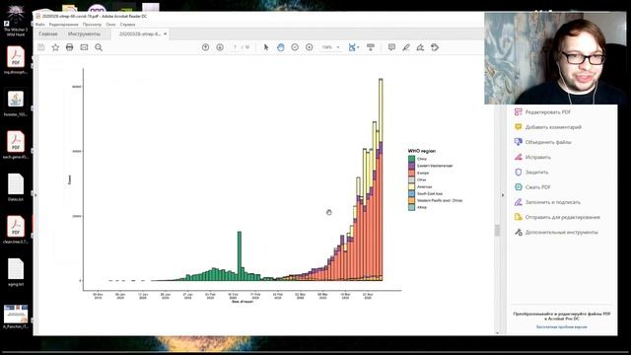Select the PDF desktop file below the Java icon
The height and width of the screenshot is (355, 631).
[x=16, y=145]
